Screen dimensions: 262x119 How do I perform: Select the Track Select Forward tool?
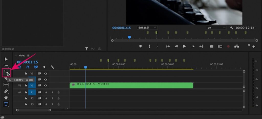pyautogui.click(x=6, y=65)
